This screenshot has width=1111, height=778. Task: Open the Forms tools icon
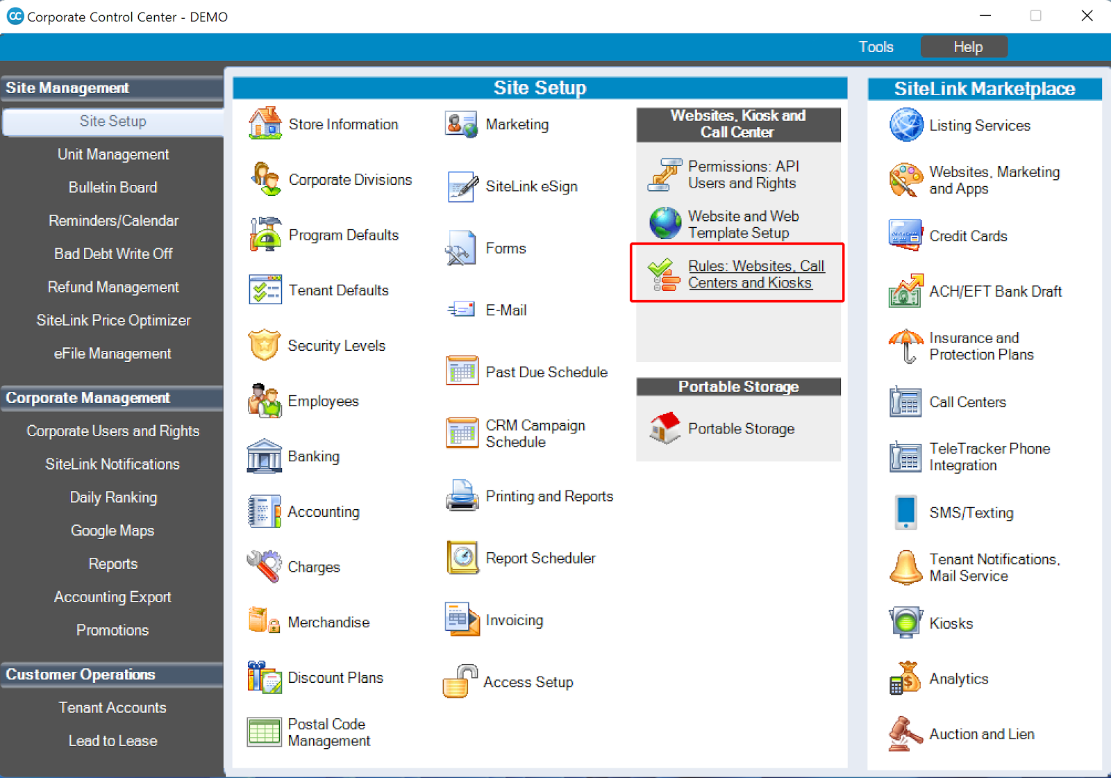coord(460,249)
